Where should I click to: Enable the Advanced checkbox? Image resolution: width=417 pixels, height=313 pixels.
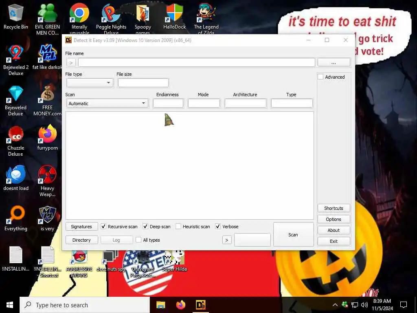coord(321,77)
